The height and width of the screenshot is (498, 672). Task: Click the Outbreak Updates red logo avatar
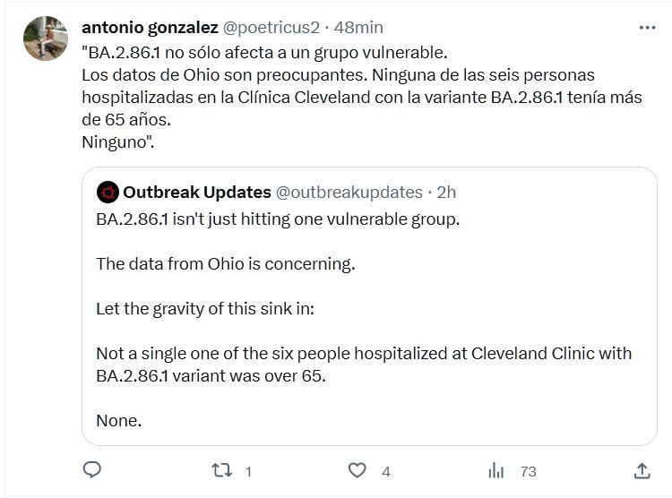(108, 192)
